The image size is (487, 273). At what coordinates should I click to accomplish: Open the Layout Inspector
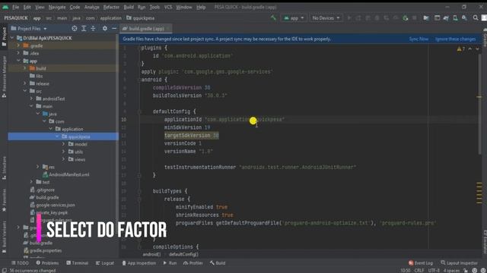(x=459, y=263)
